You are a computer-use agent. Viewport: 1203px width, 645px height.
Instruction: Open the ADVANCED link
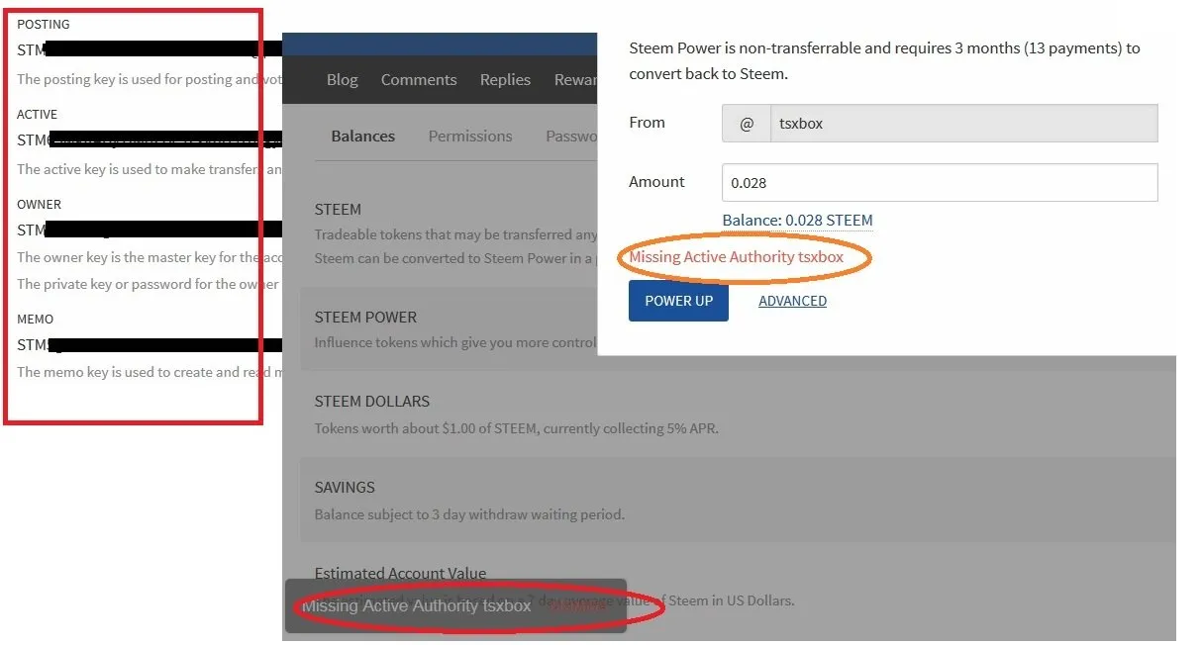click(x=792, y=301)
